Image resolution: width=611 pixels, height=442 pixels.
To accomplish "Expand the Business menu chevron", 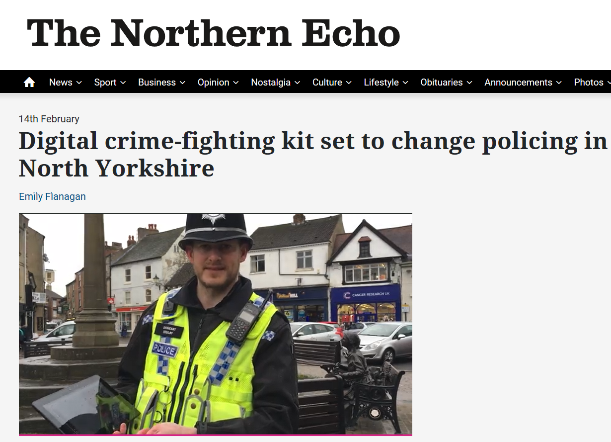I will point(182,83).
